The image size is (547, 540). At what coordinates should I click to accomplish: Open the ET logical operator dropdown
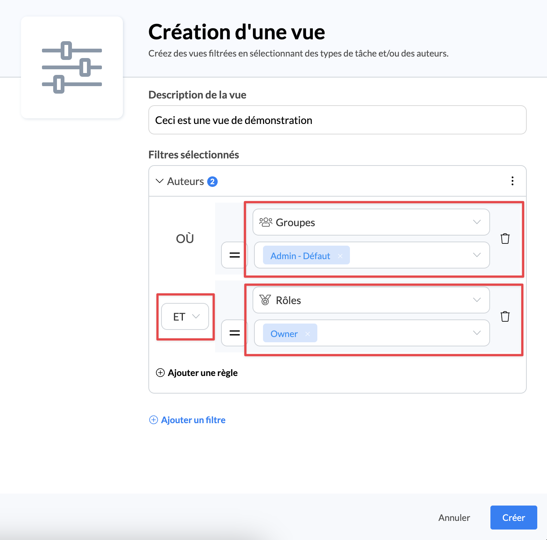pos(185,316)
